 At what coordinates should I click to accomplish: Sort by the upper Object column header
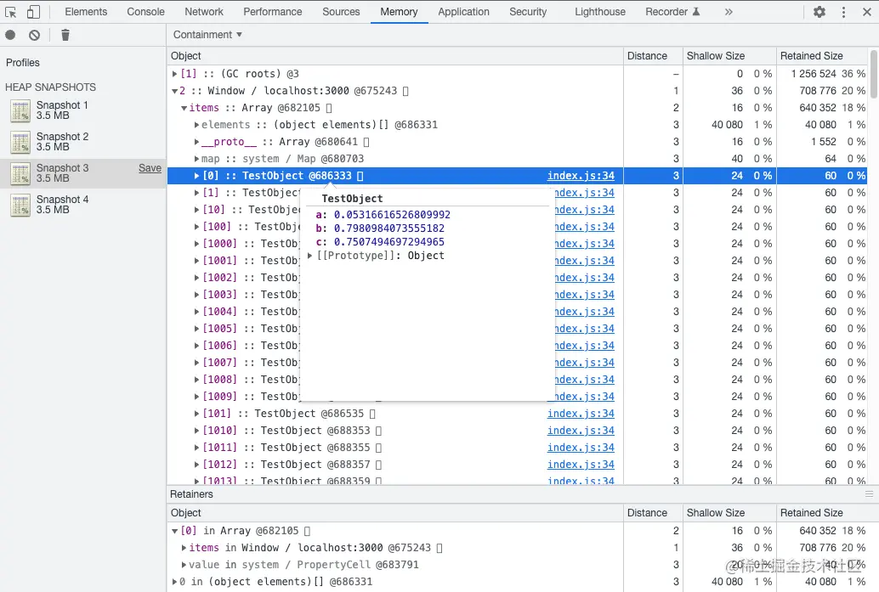pos(395,56)
